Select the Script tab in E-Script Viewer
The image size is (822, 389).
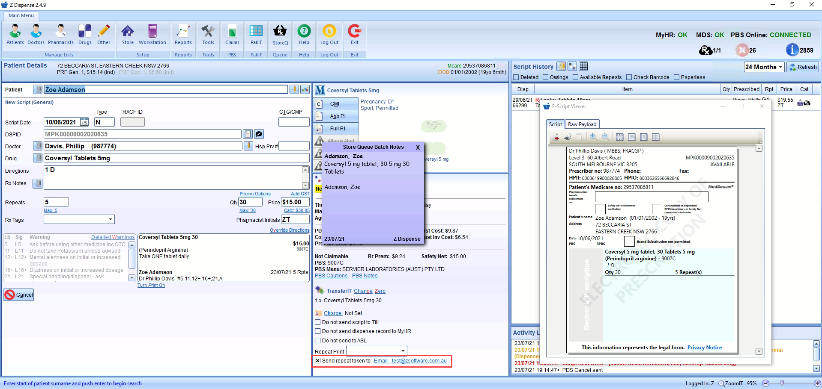coord(555,124)
